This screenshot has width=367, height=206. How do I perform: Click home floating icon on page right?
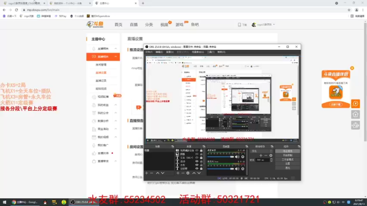click(x=355, y=114)
